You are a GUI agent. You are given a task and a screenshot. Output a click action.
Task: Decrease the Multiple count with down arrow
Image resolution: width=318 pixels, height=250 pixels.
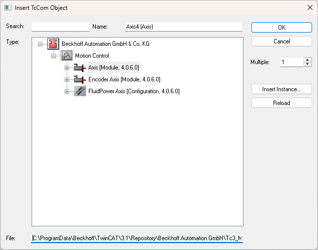coord(308,64)
